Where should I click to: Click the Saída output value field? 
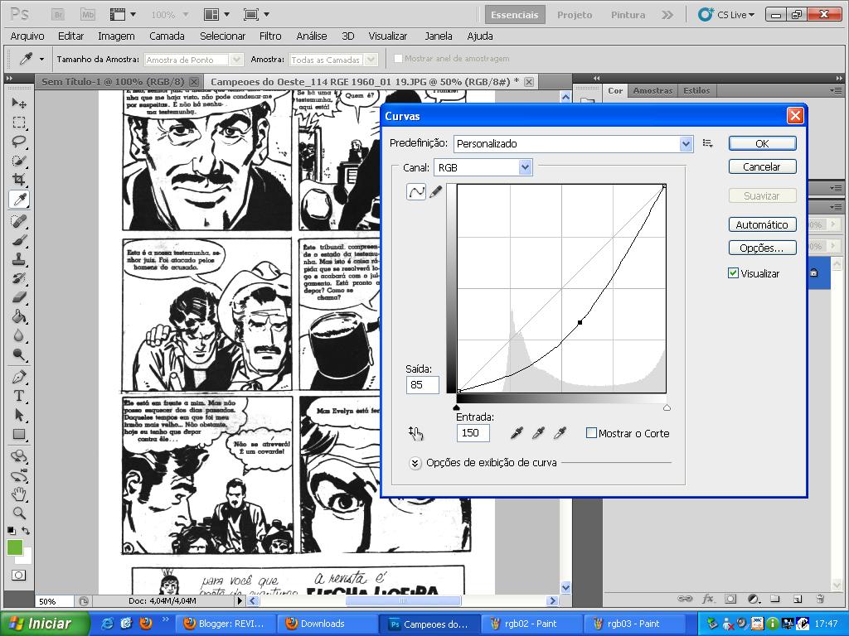[422, 384]
